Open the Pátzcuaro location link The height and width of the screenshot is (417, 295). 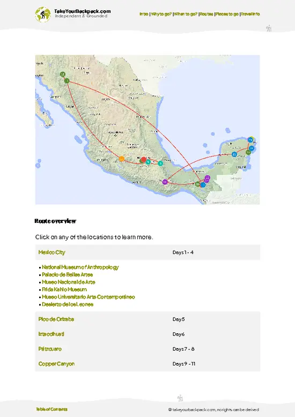(x=50, y=349)
